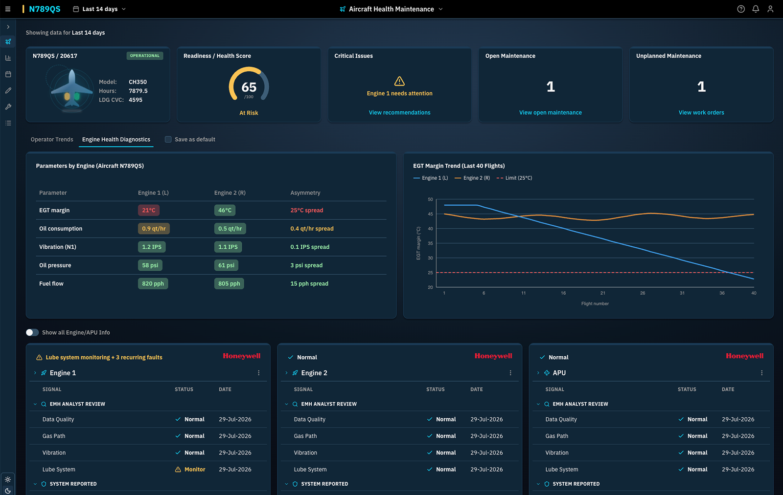Click amber 0.9 qt/hr oil consumption swatch

click(154, 229)
